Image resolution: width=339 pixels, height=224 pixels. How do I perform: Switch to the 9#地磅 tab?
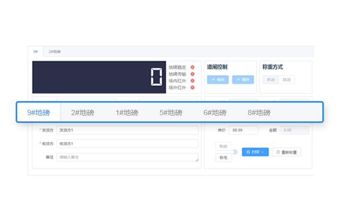coord(39,113)
